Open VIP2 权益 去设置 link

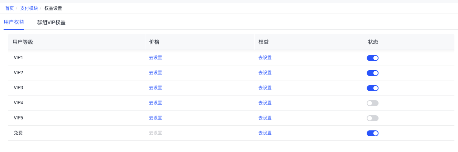(x=265, y=73)
